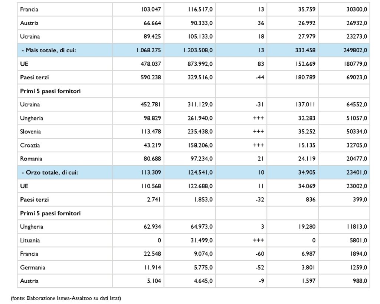Select the value 122.688,0
The height and width of the screenshot is (304, 380).
click(x=200, y=186)
